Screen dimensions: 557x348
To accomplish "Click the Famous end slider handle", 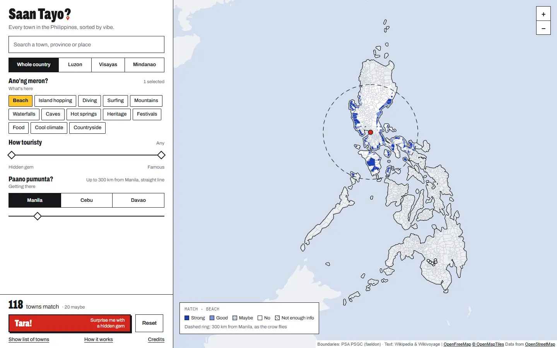I will [161, 155].
